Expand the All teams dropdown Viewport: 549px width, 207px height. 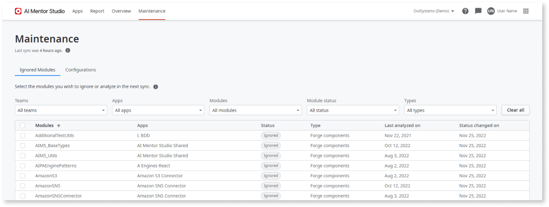pyautogui.click(x=61, y=110)
